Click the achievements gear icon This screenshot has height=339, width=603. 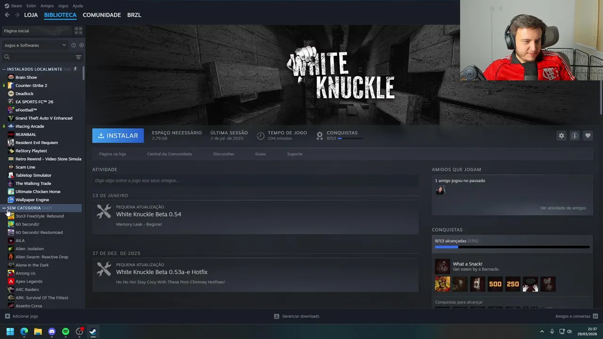[x=319, y=136]
